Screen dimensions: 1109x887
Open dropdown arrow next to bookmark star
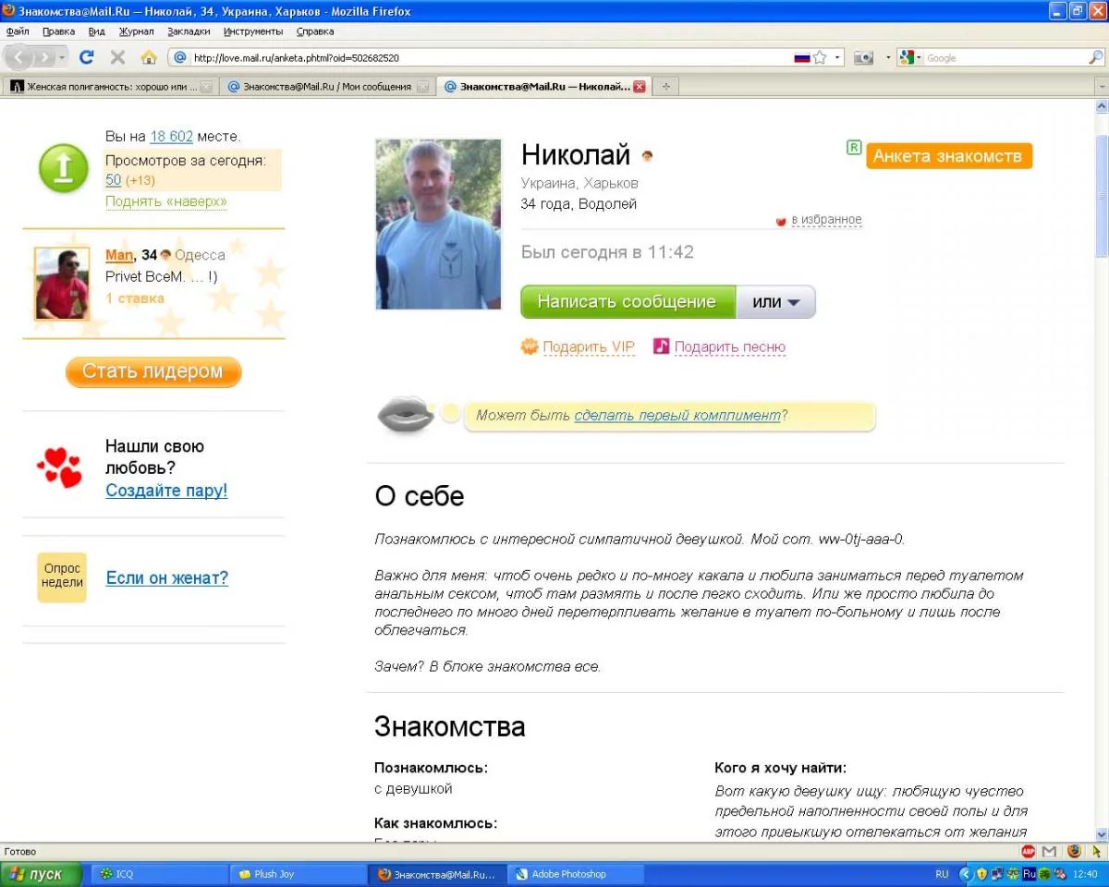pos(838,57)
